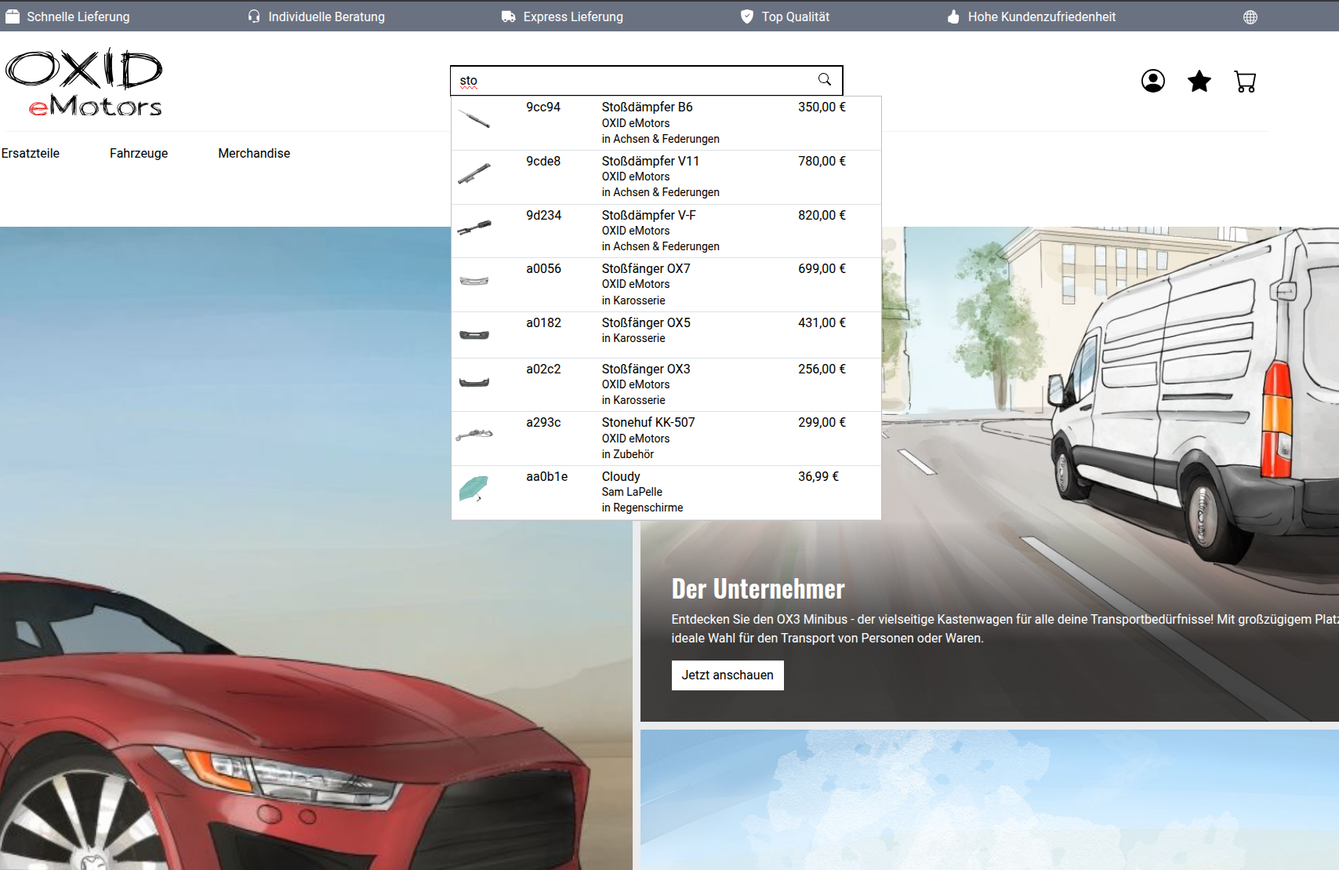The image size is (1339, 870).
Task: Select Stoßfänger OX5 suggestion
Action: point(666,335)
